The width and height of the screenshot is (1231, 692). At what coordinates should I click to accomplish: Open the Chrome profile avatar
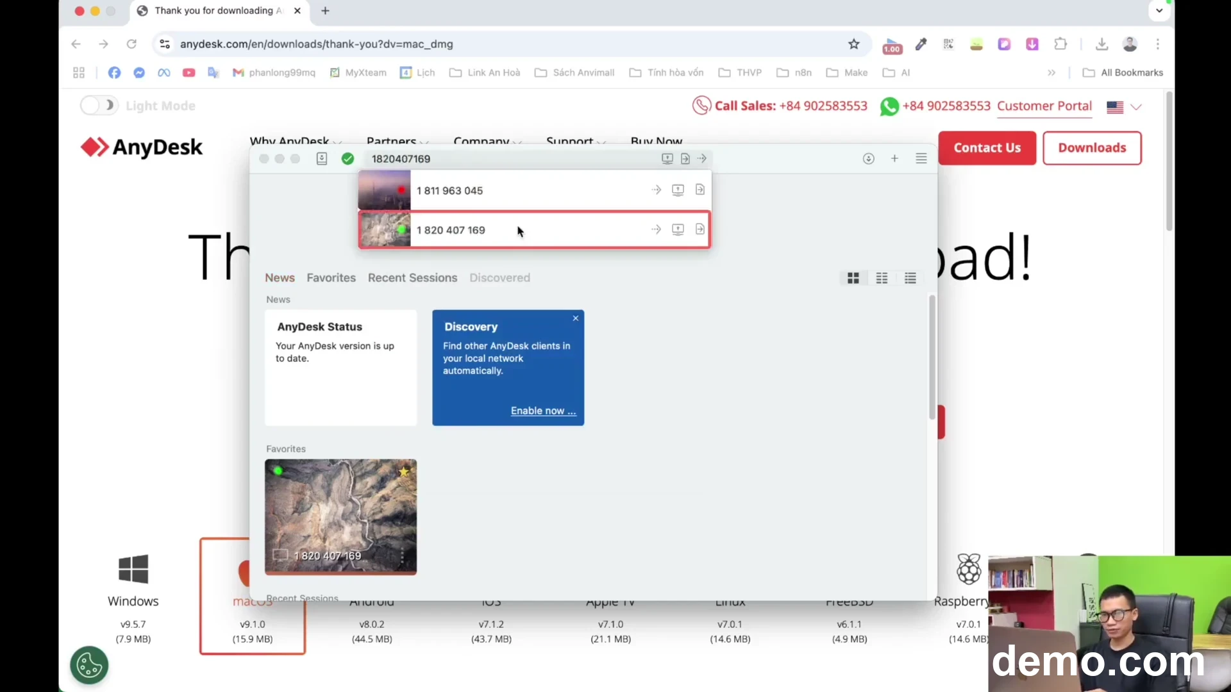coord(1130,44)
